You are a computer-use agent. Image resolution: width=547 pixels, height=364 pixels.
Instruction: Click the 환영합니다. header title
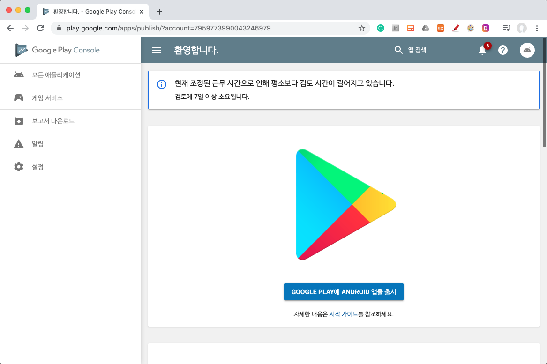point(196,50)
